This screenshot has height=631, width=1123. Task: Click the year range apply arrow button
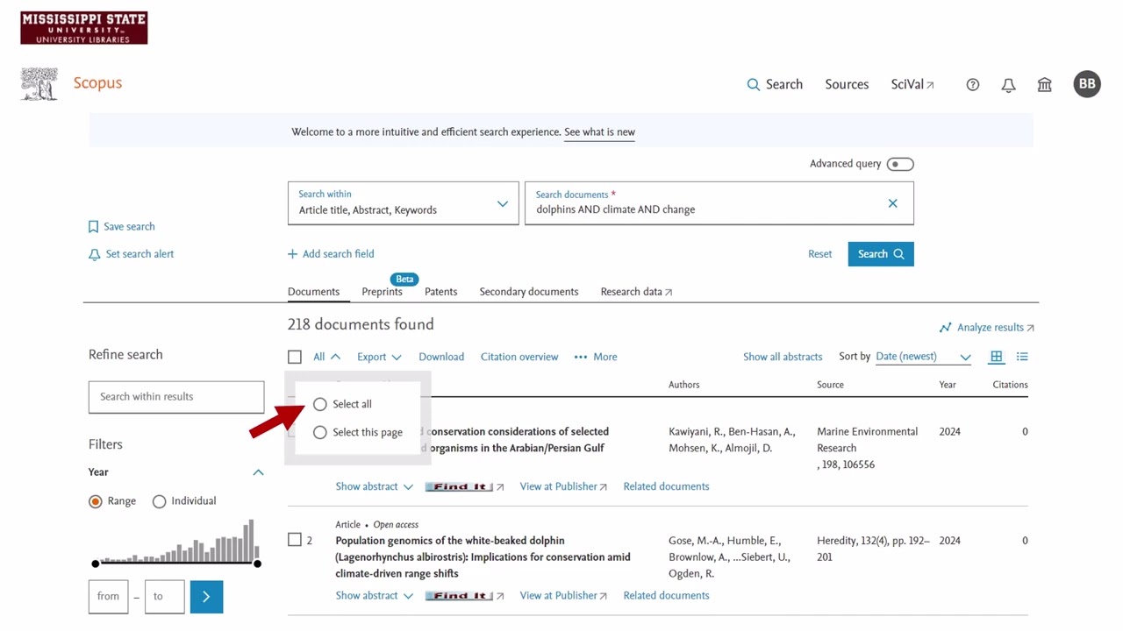click(206, 597)
